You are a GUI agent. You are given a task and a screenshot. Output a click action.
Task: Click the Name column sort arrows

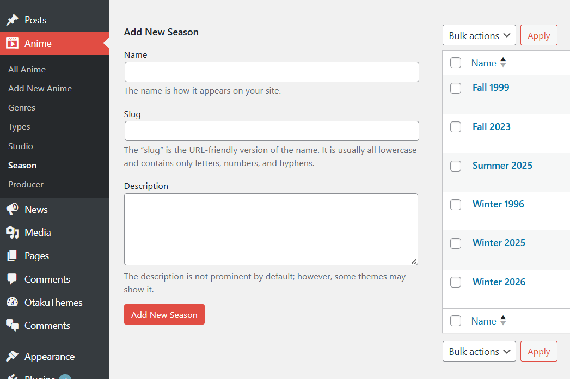pos(502,62)
